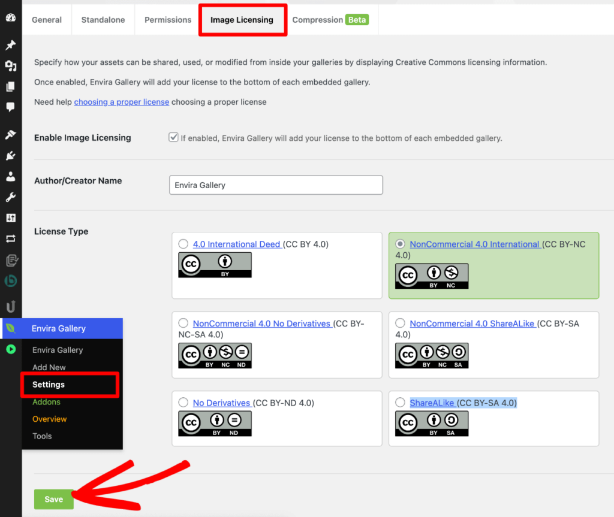Open the Comments speech bubble icon
This screenshot has width=614, height=517.
(x=11, y=107)
